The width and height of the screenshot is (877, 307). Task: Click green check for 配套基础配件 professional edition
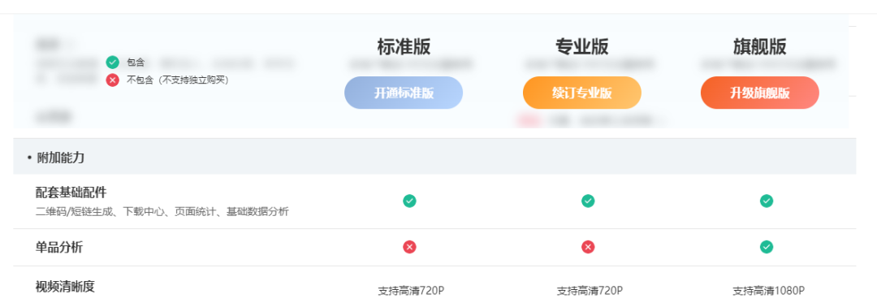[x=588, y=201]
